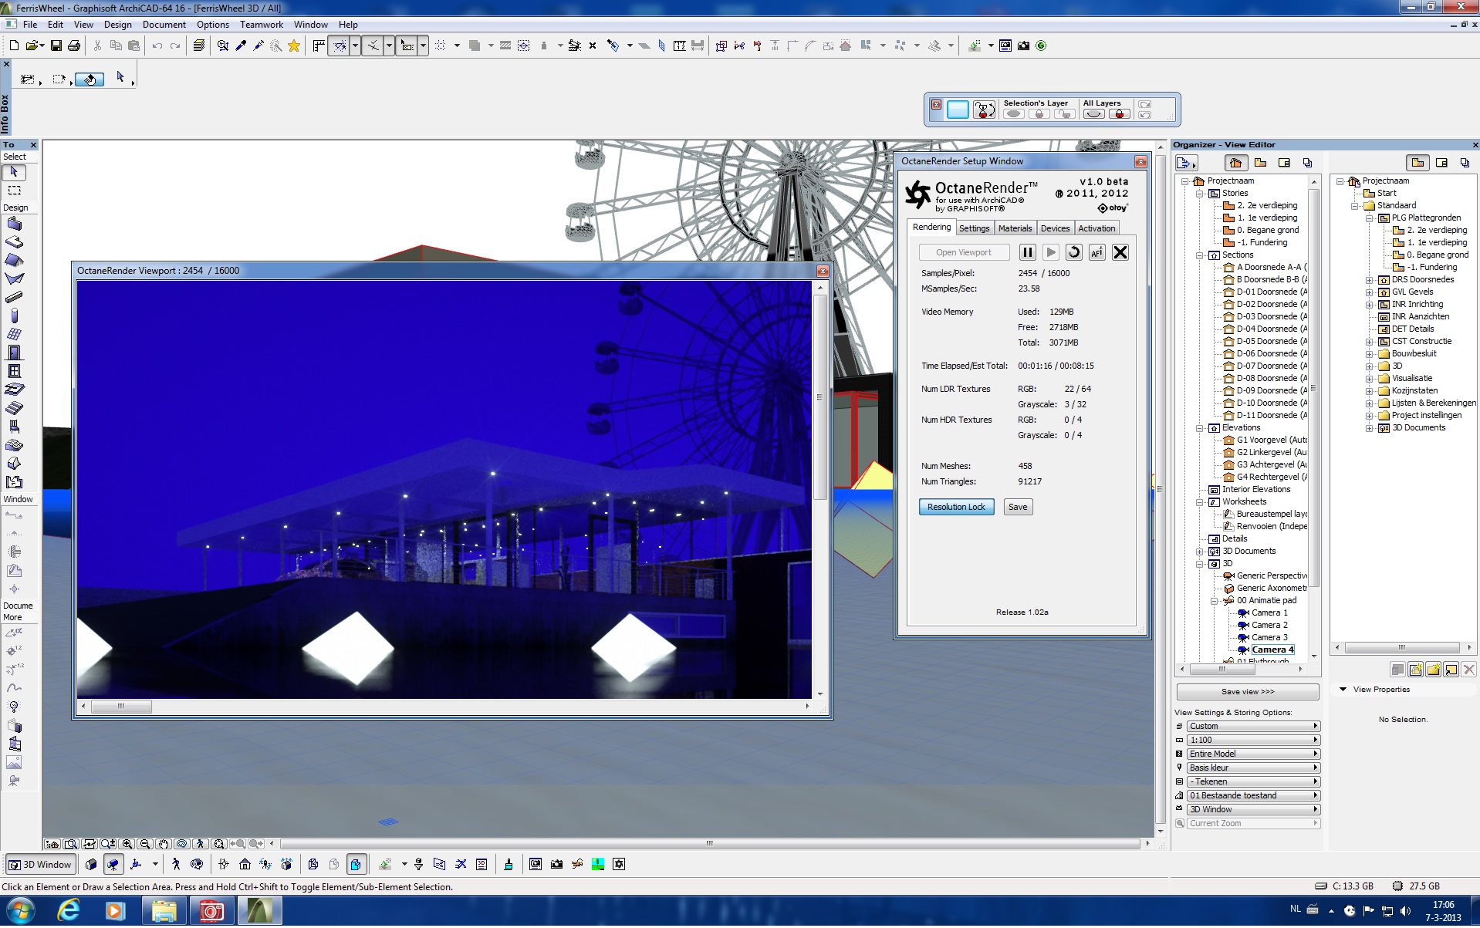Click the Windows Start orb

tap(20, 911)
